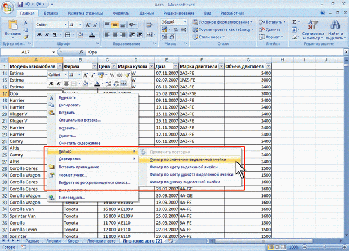Open Найти и выделить binoculars button
349x251 pixels.
335,30
